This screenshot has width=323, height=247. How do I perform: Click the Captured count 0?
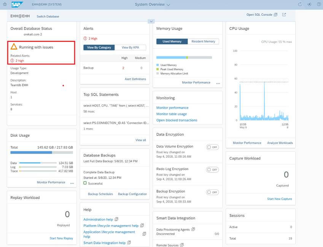(x=286, y=174)
